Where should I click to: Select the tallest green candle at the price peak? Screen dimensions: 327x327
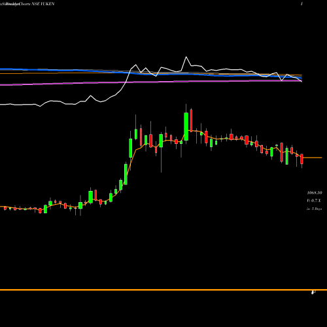[x=186, y=126]
